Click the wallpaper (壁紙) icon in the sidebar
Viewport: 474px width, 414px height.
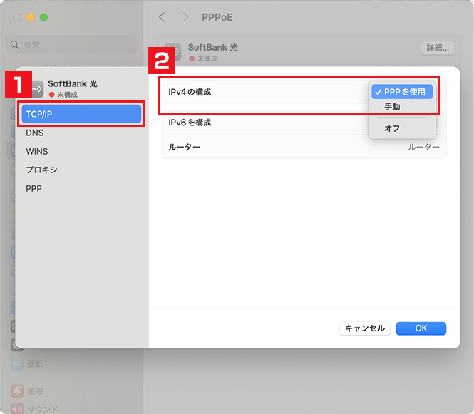point(16,363)
